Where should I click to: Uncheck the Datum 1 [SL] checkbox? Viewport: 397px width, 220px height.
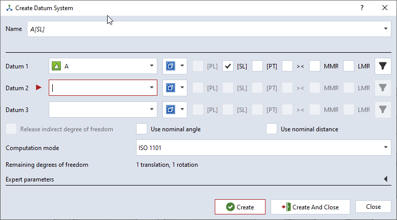228,66
